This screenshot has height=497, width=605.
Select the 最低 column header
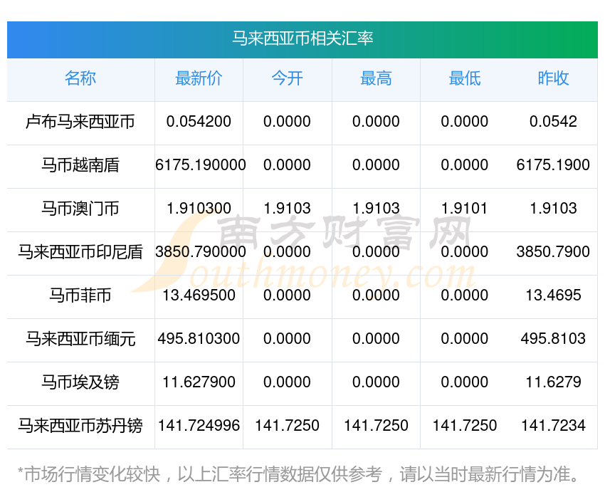pos(465,78)
